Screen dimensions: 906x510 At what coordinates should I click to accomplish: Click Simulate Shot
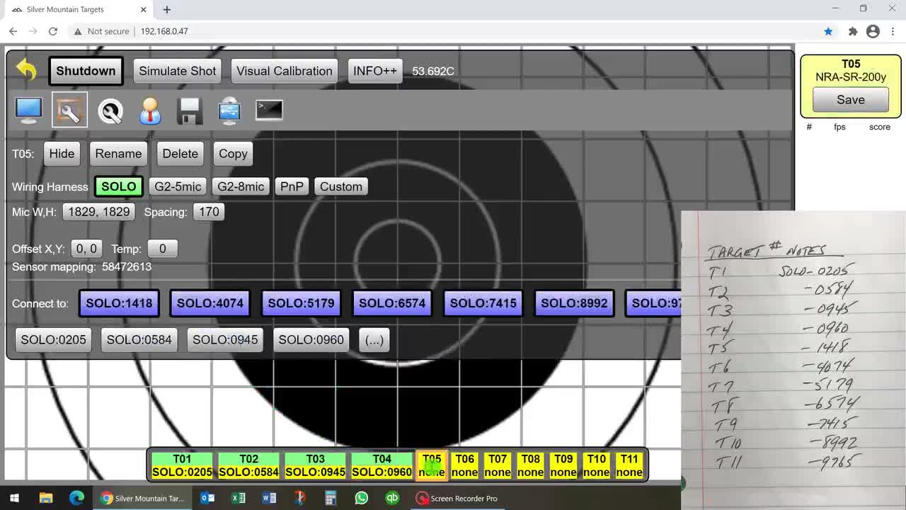178,71
